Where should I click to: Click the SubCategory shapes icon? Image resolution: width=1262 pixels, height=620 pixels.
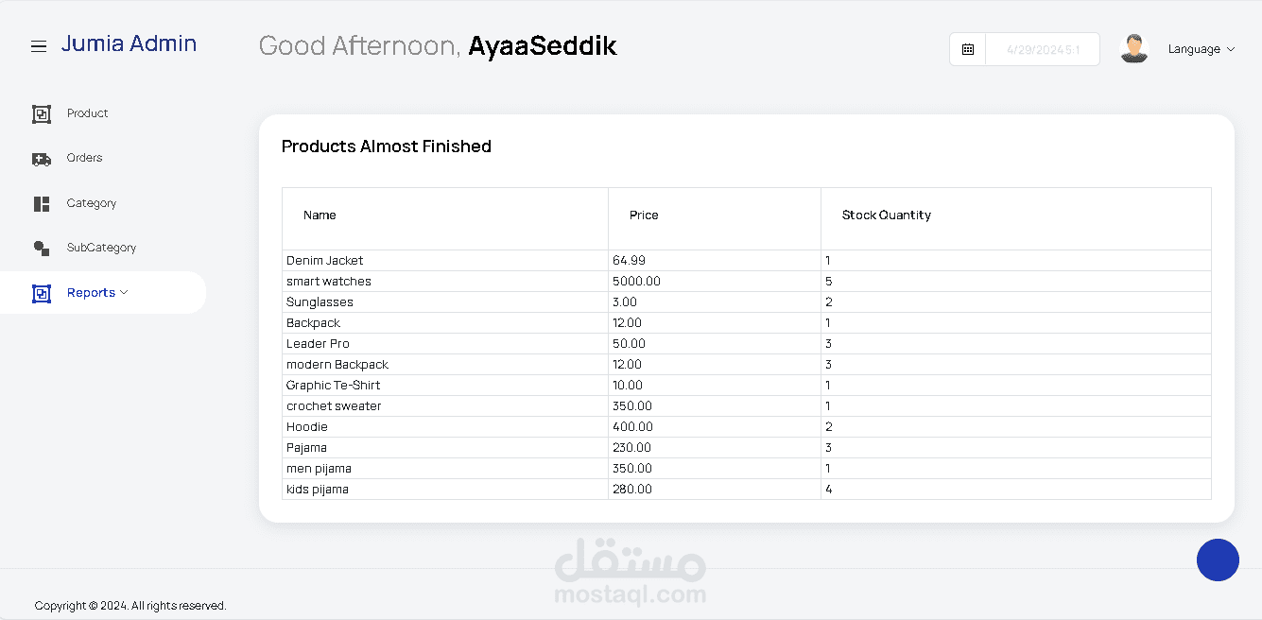tap(42, 249)
